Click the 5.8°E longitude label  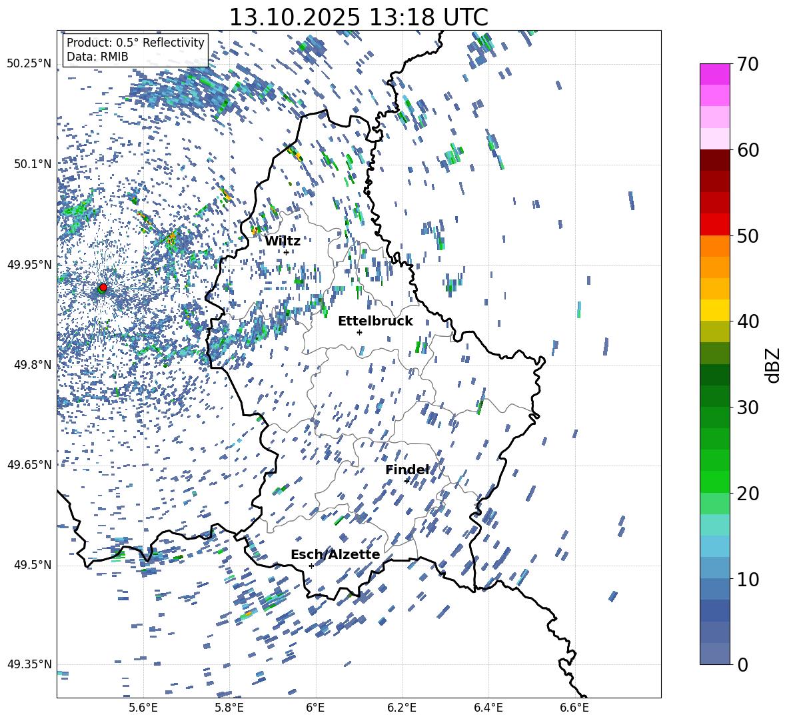pyautogui.click(x=229, y=708)
